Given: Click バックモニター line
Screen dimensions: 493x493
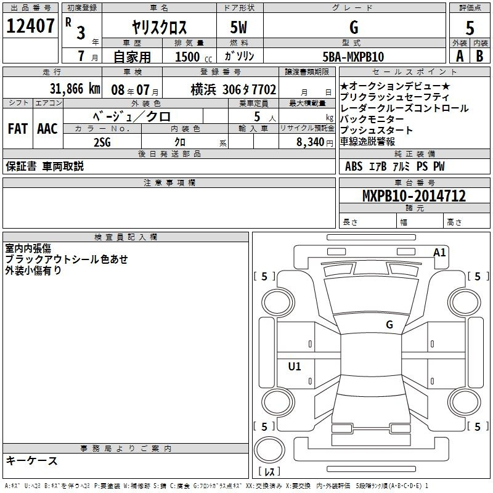Looking at the screenshot, I should [372, 119].
